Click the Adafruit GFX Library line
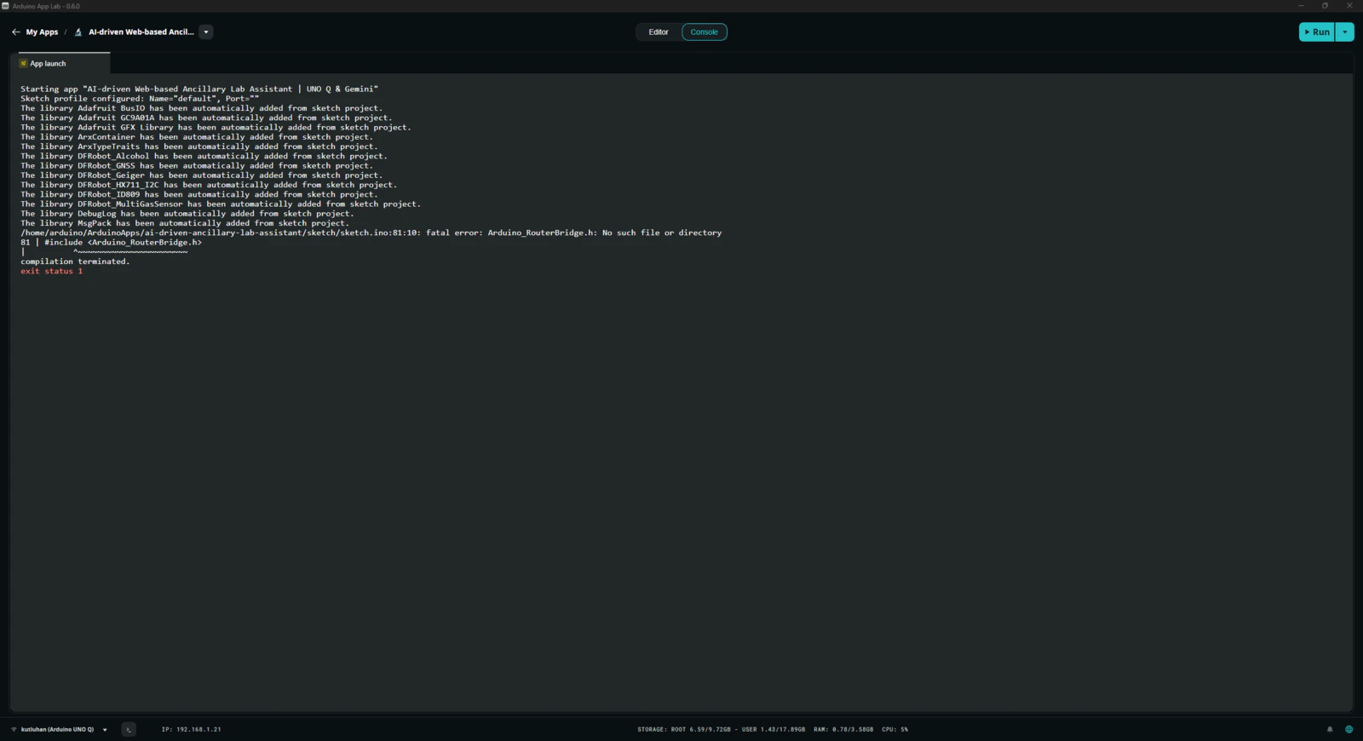This screenshot has width=1363, height=741. (x=216, y=128)
